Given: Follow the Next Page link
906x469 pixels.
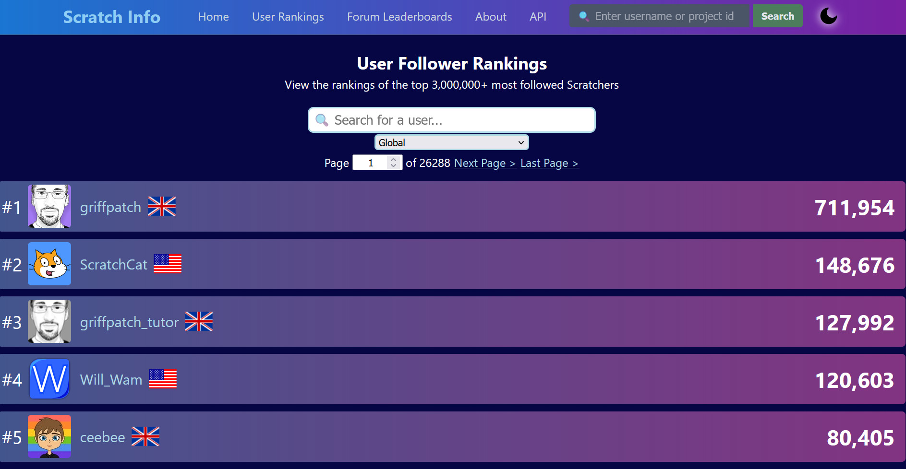Looking at the screenshot, I should click(x=485, y=163).
